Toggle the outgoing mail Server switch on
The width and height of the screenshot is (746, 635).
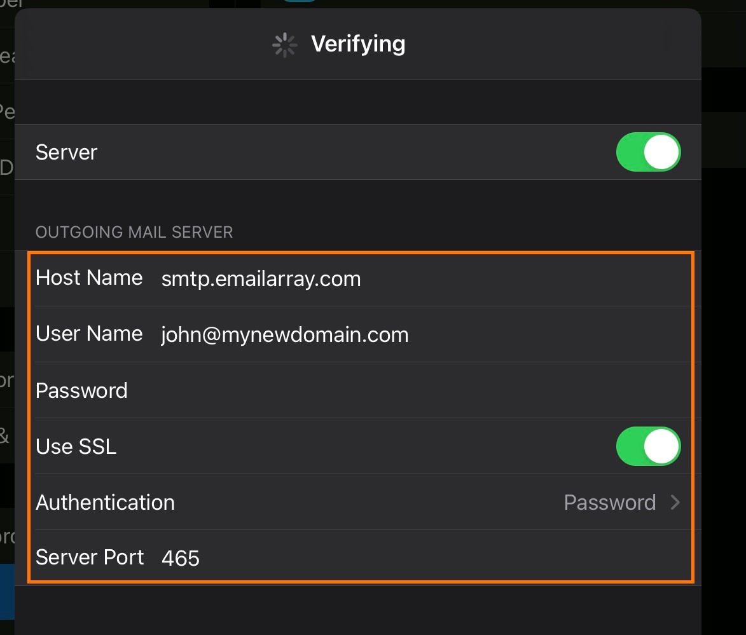(x=648, y=152)
